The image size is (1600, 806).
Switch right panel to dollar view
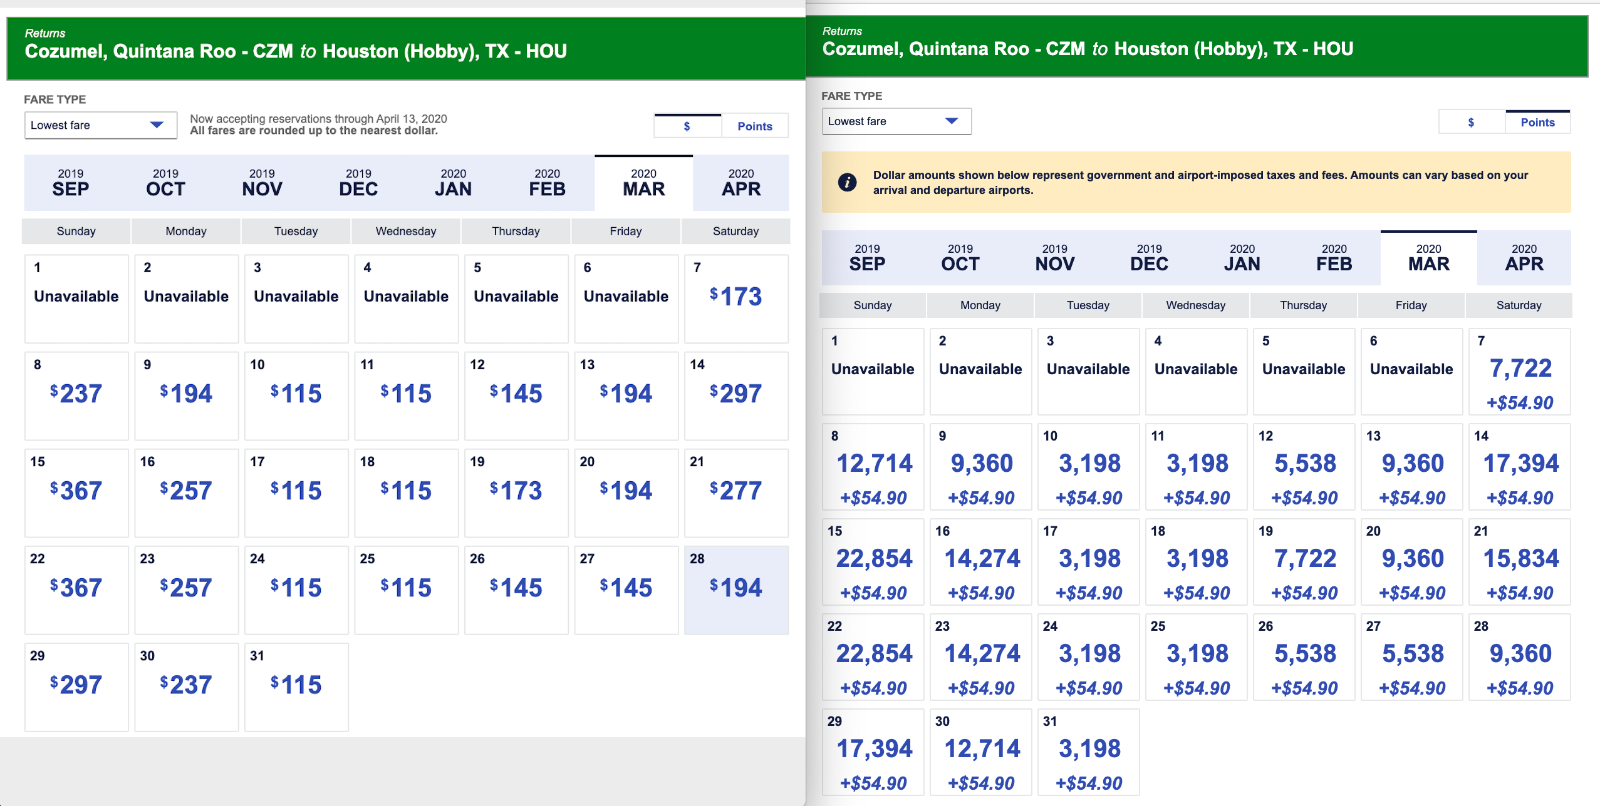tap(1471, 123)
